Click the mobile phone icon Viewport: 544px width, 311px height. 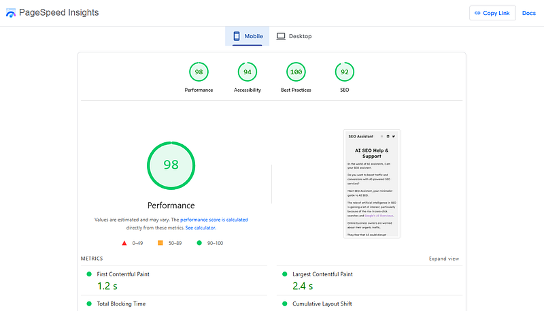pos(237,36)
